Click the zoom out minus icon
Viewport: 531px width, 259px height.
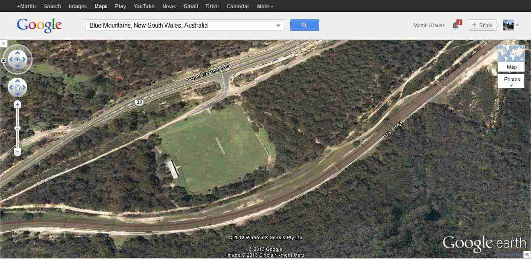pyautogui.click(x=17, y=151)
